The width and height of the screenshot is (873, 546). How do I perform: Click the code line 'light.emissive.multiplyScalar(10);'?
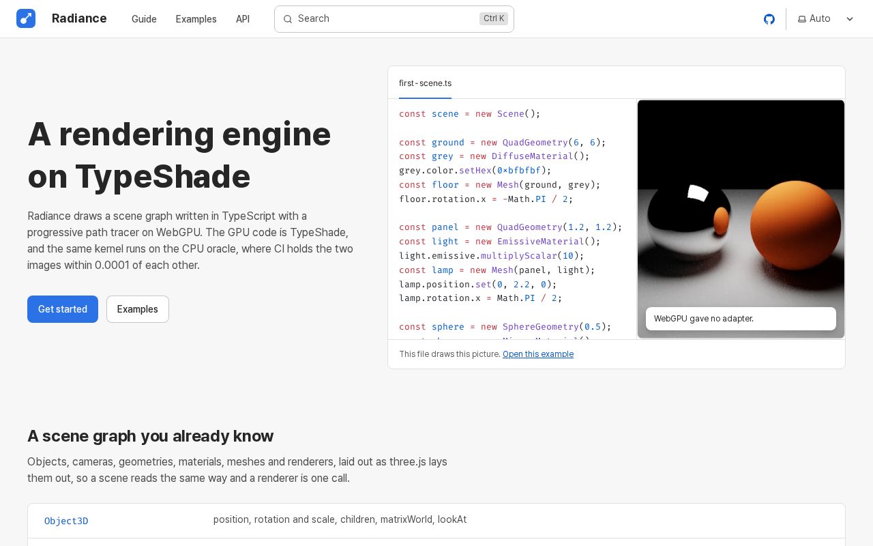click(492, 256)
